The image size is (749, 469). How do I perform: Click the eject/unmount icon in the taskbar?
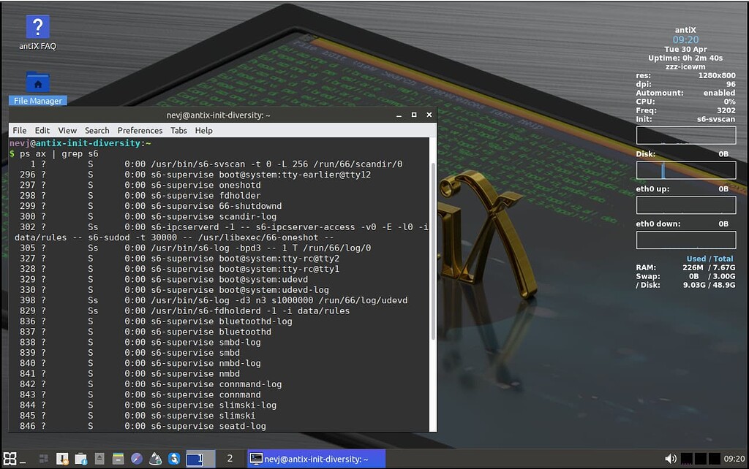[98, 459]
